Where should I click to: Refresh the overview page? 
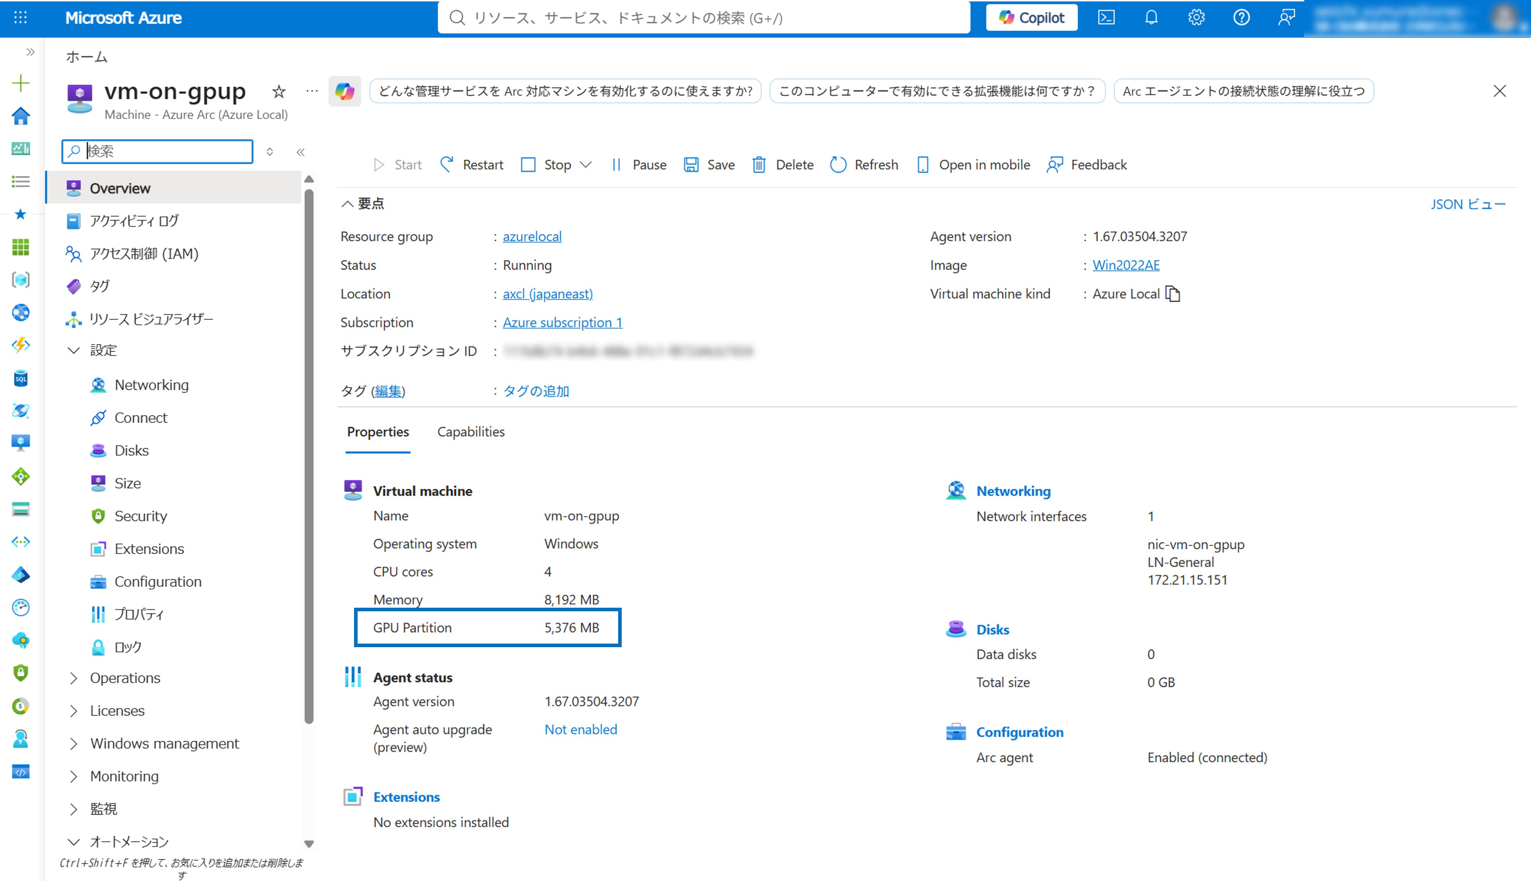coord(864,165)
